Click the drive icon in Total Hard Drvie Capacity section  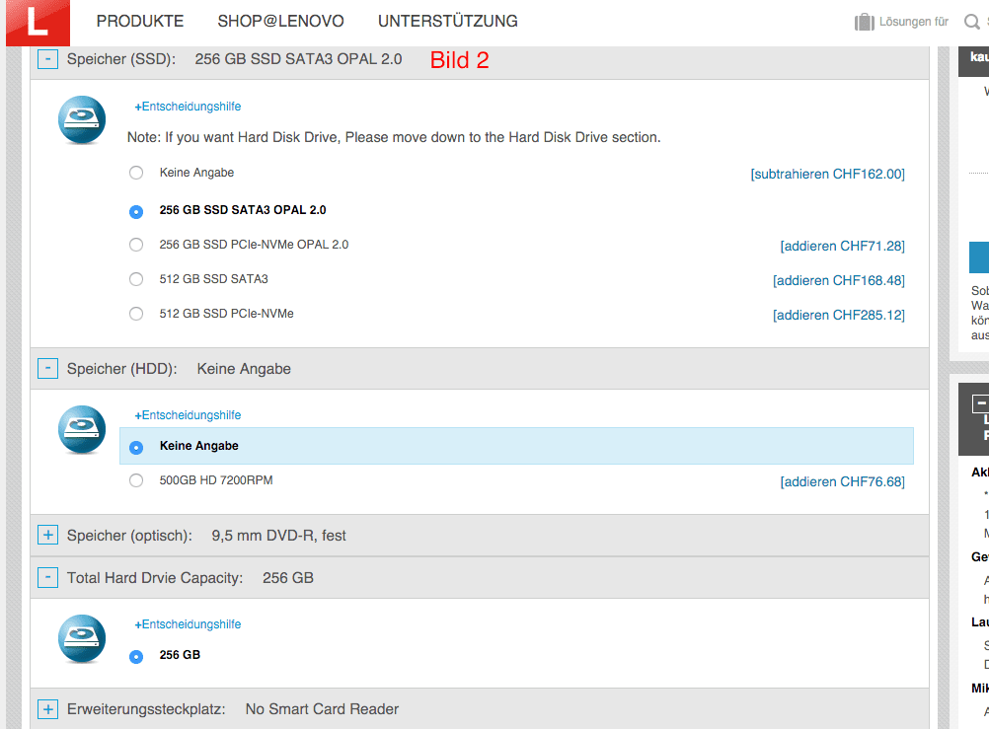pyautogui.click(x=82, y=639)
